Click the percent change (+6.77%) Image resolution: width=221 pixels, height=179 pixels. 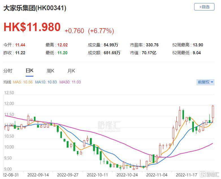101,31
